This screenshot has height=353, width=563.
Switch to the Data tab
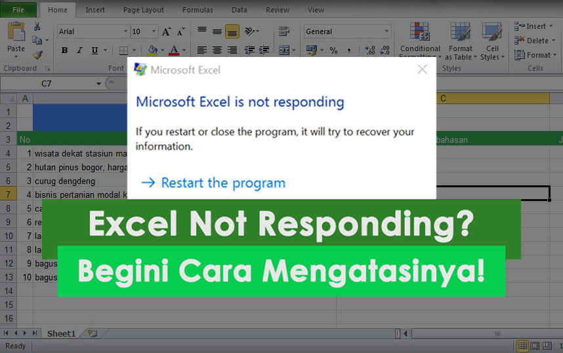239,10
